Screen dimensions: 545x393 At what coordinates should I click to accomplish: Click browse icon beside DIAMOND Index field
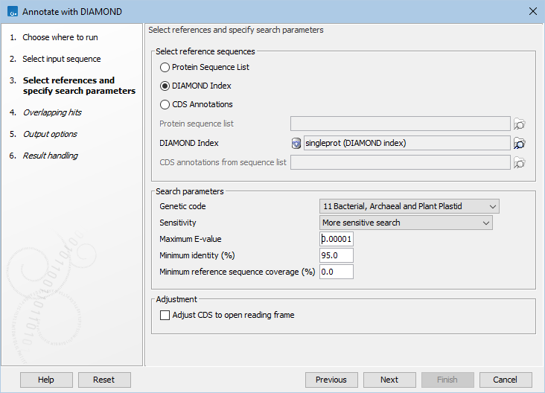tap(520, 143)
